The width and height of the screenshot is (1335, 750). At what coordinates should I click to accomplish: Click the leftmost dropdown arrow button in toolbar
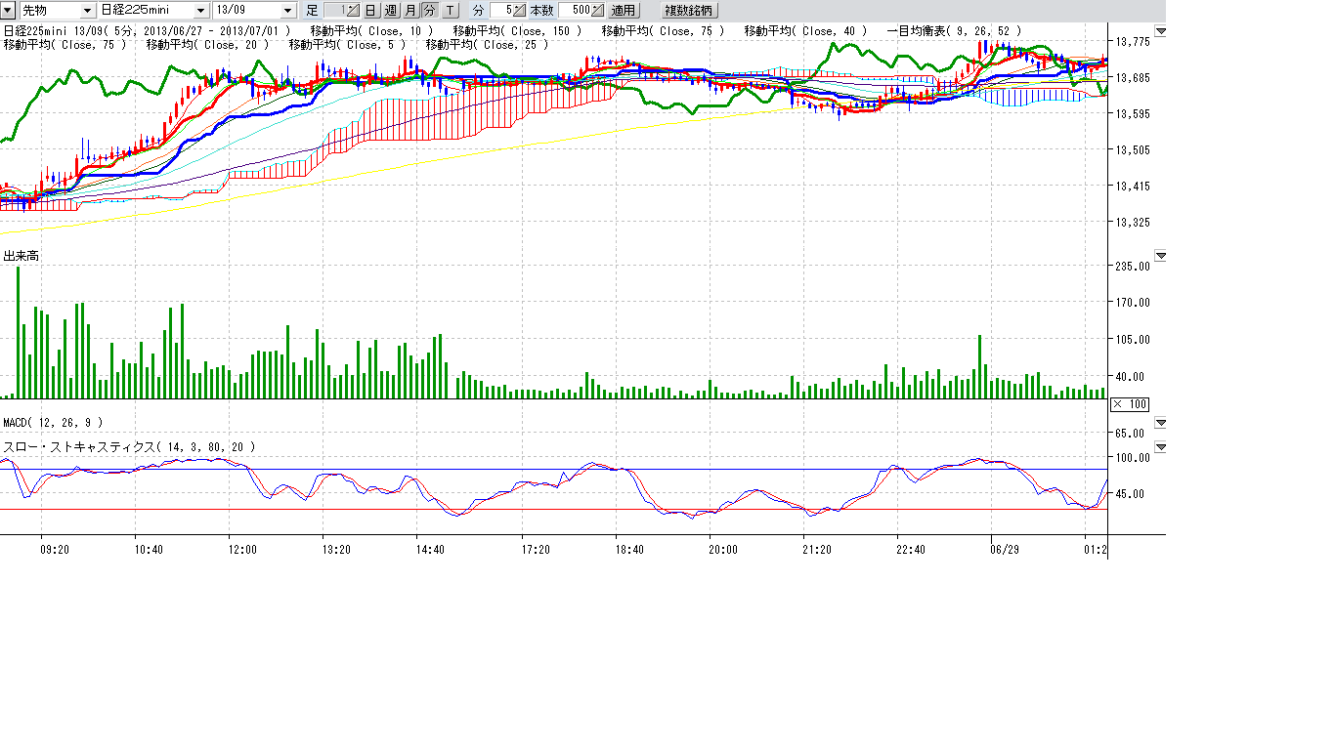point(7,10)
